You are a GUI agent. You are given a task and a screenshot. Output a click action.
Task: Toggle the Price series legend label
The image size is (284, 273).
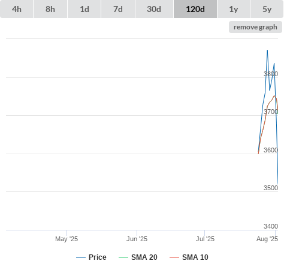[98, 257]
